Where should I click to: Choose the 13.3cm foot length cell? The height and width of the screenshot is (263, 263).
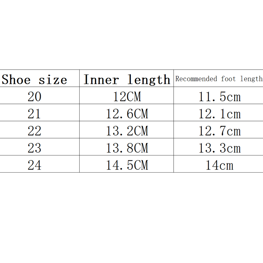(x=219, y=148)
